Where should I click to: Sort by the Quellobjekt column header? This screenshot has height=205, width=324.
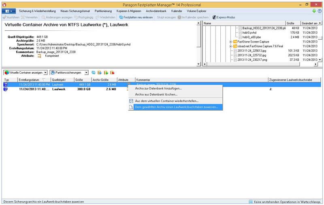(x=62, y=80)
